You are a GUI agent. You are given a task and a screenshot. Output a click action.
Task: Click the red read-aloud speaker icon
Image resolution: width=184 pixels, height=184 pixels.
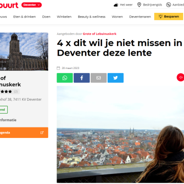tap(180, 77)
